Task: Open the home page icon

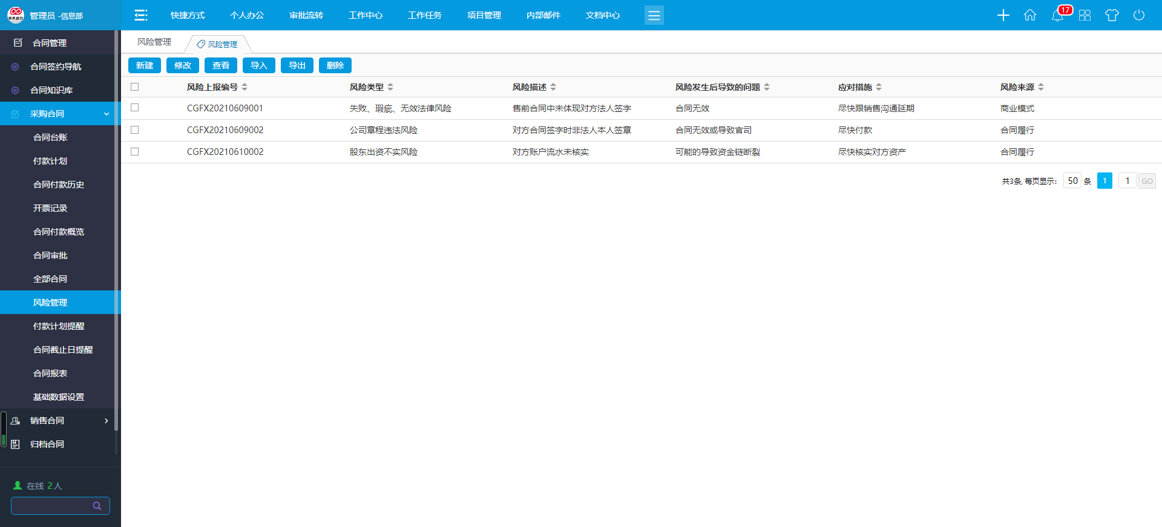Action: coord(1030,15)
